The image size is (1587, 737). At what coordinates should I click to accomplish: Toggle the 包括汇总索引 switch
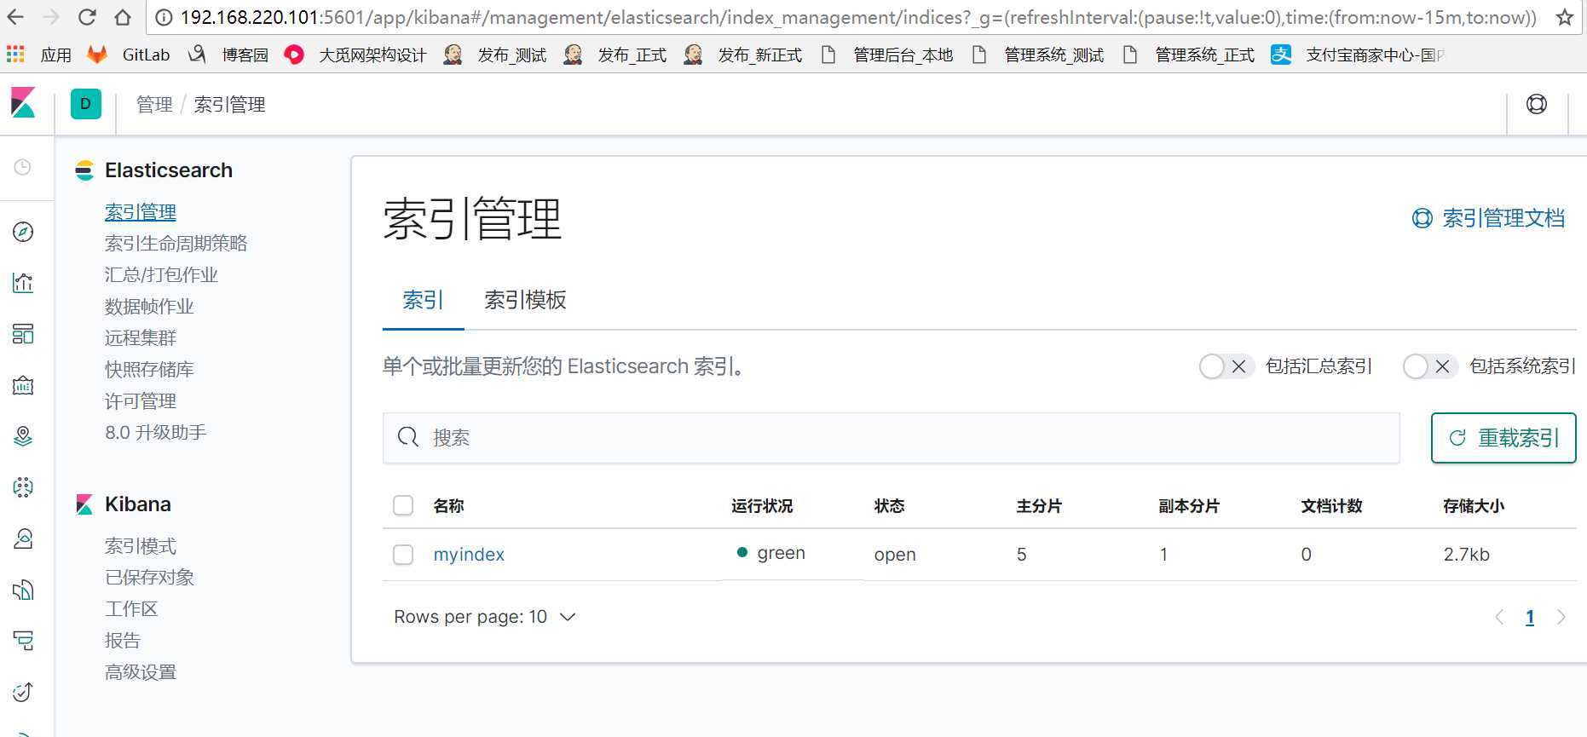(x=1226, y=366)
